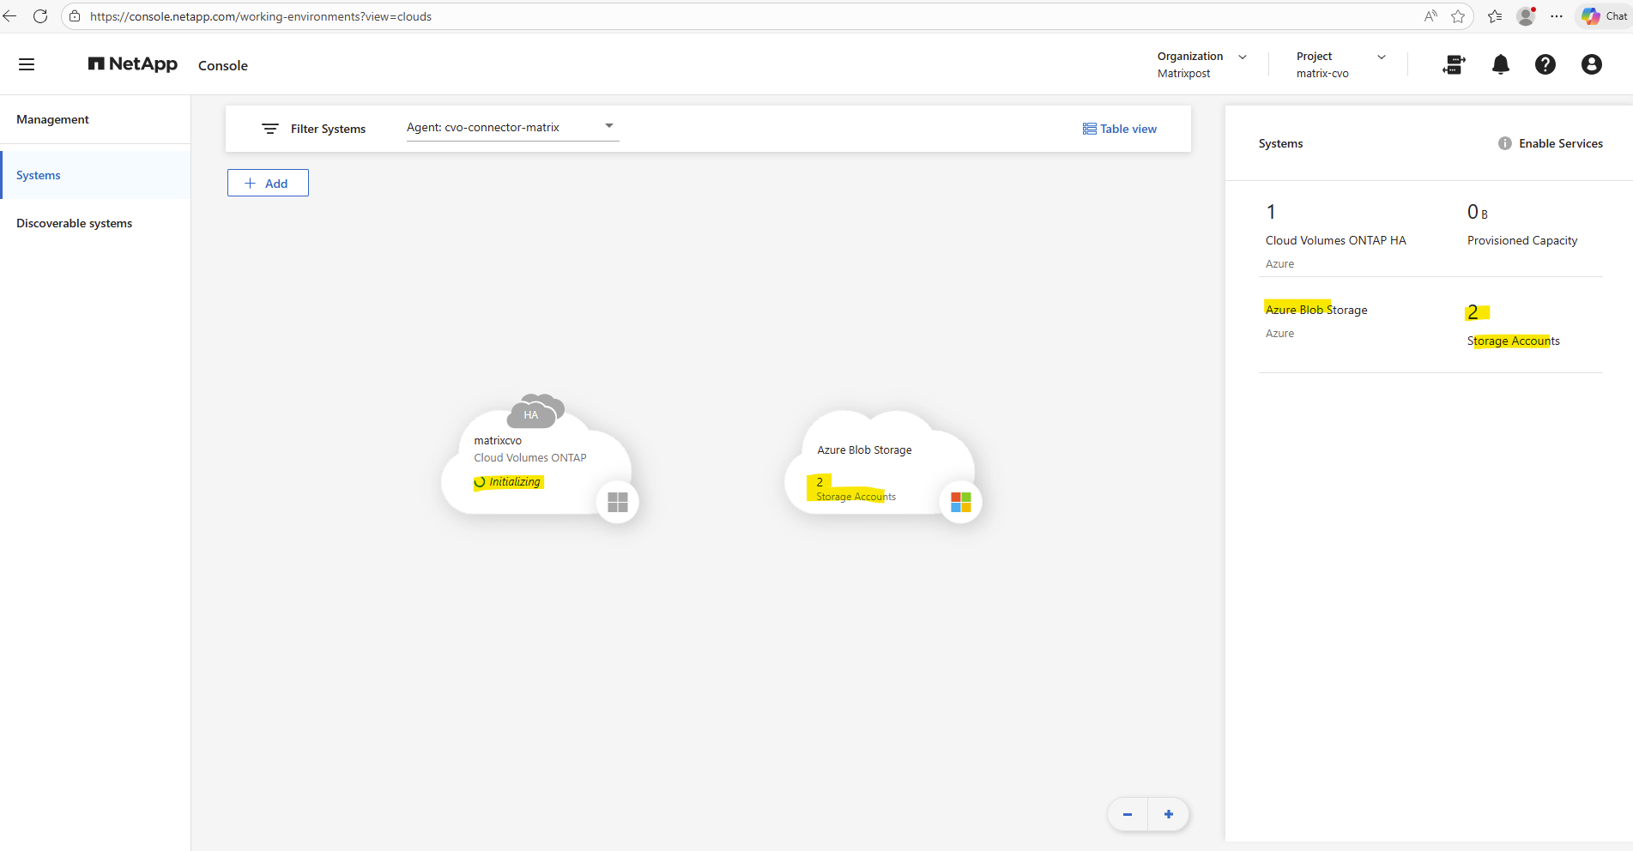The width and height of the screenshot is (1633, 851).
Task: Refresh the browser page
Action: coord(40,16)
